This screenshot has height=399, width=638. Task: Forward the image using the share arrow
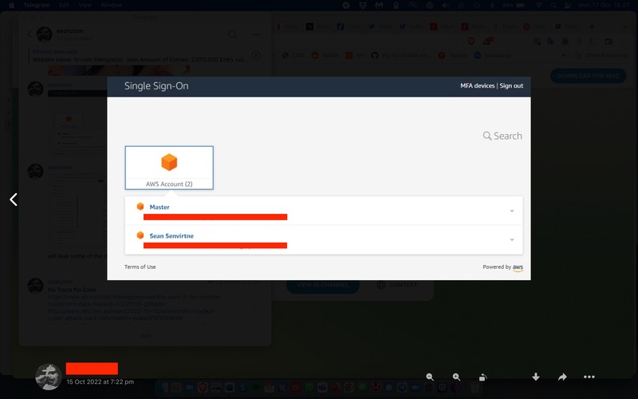(x=562, y=377)
